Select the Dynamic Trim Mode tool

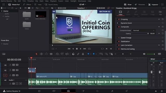coord(46,54)
